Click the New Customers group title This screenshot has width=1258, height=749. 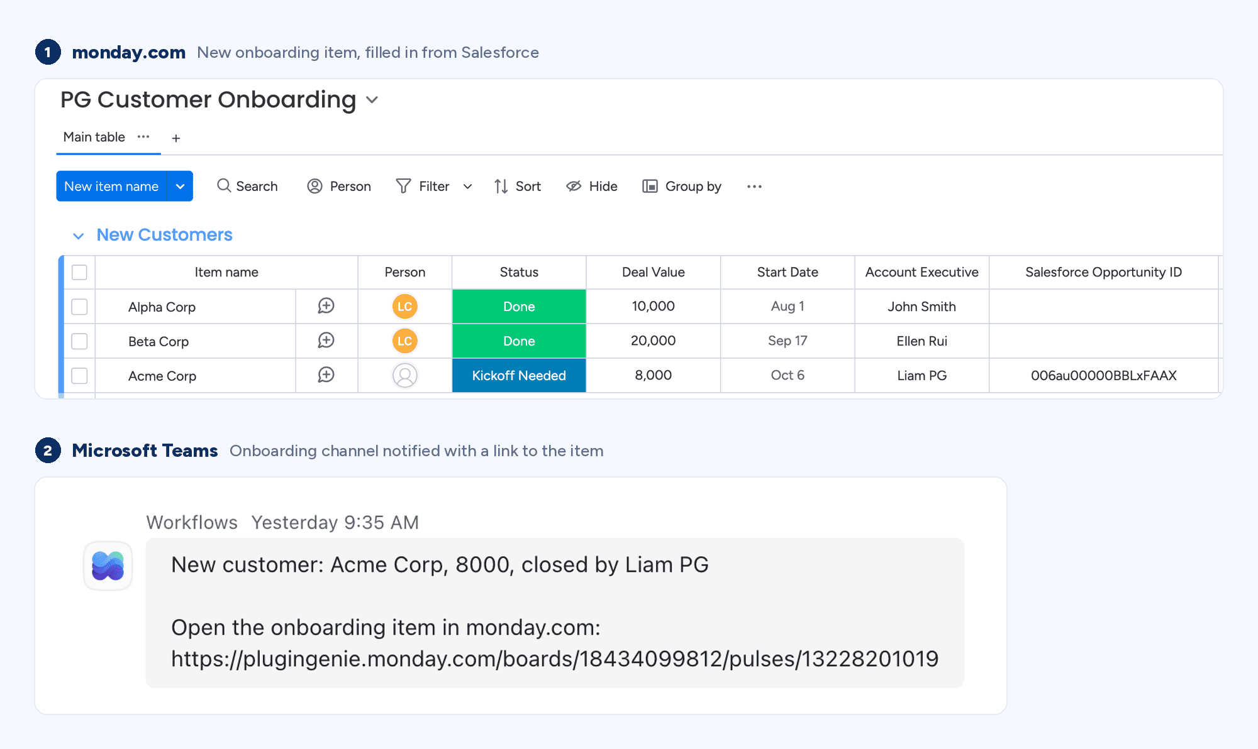(165, 235)
